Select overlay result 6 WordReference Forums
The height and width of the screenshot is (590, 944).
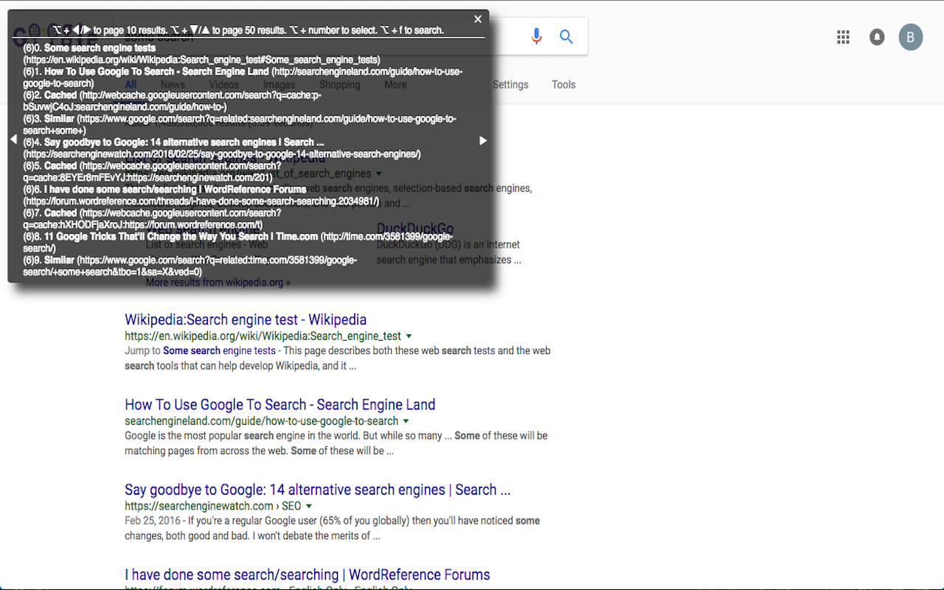(201, 195)
